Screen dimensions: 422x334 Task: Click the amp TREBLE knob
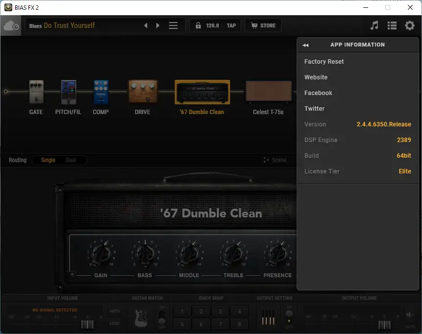[x=234, y=253]
